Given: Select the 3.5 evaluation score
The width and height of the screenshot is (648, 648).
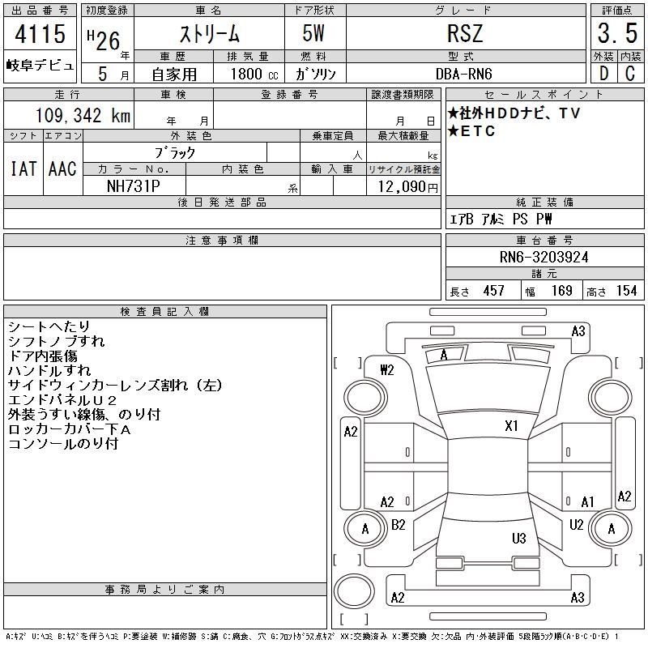Looking at the screenshot, I should point(615,33).
